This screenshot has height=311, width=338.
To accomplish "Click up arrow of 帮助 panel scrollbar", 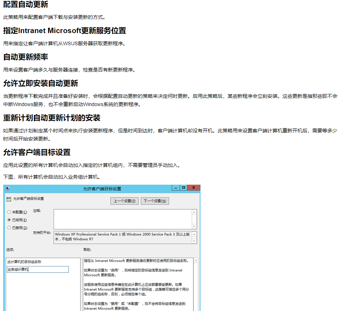I will (x=196, y=260).
